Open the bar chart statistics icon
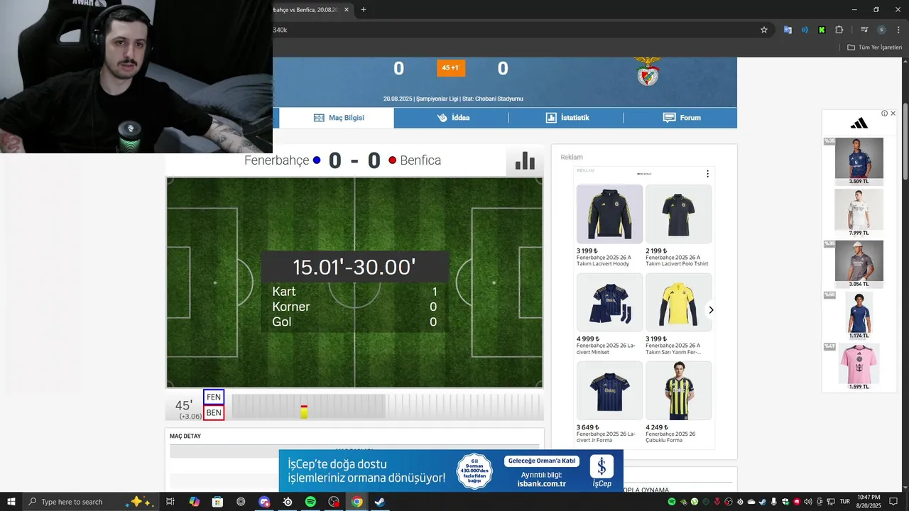Image resolution: width=909 pixels, height=511 pixels. tap(525, 161)
